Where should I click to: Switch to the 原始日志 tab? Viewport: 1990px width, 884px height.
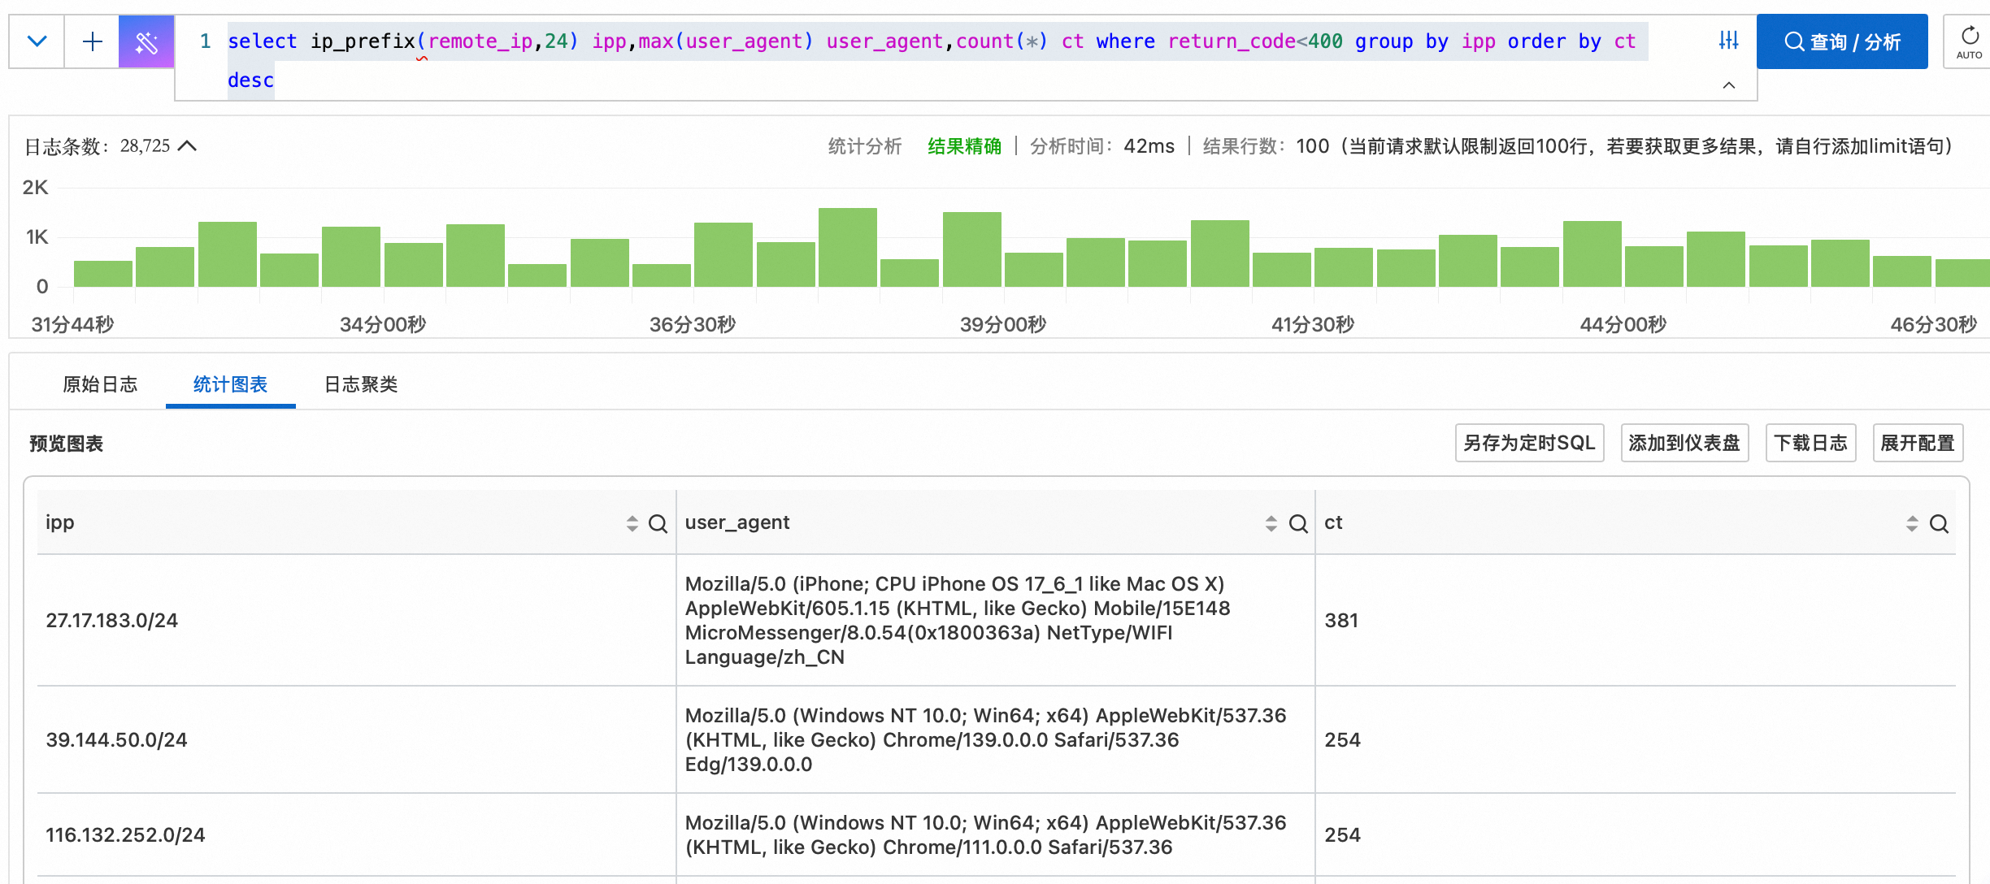tap(100, 384)
